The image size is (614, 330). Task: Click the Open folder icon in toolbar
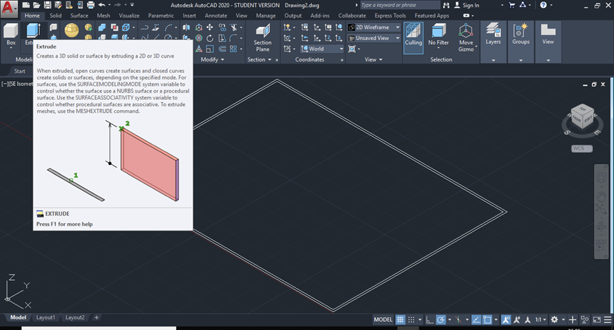pyautogui.click(x=37, y=5)
